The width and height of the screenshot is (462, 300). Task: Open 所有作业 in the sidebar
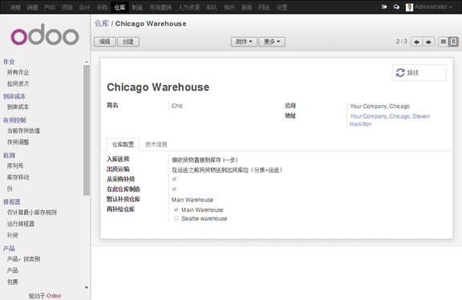pos(18,72)
